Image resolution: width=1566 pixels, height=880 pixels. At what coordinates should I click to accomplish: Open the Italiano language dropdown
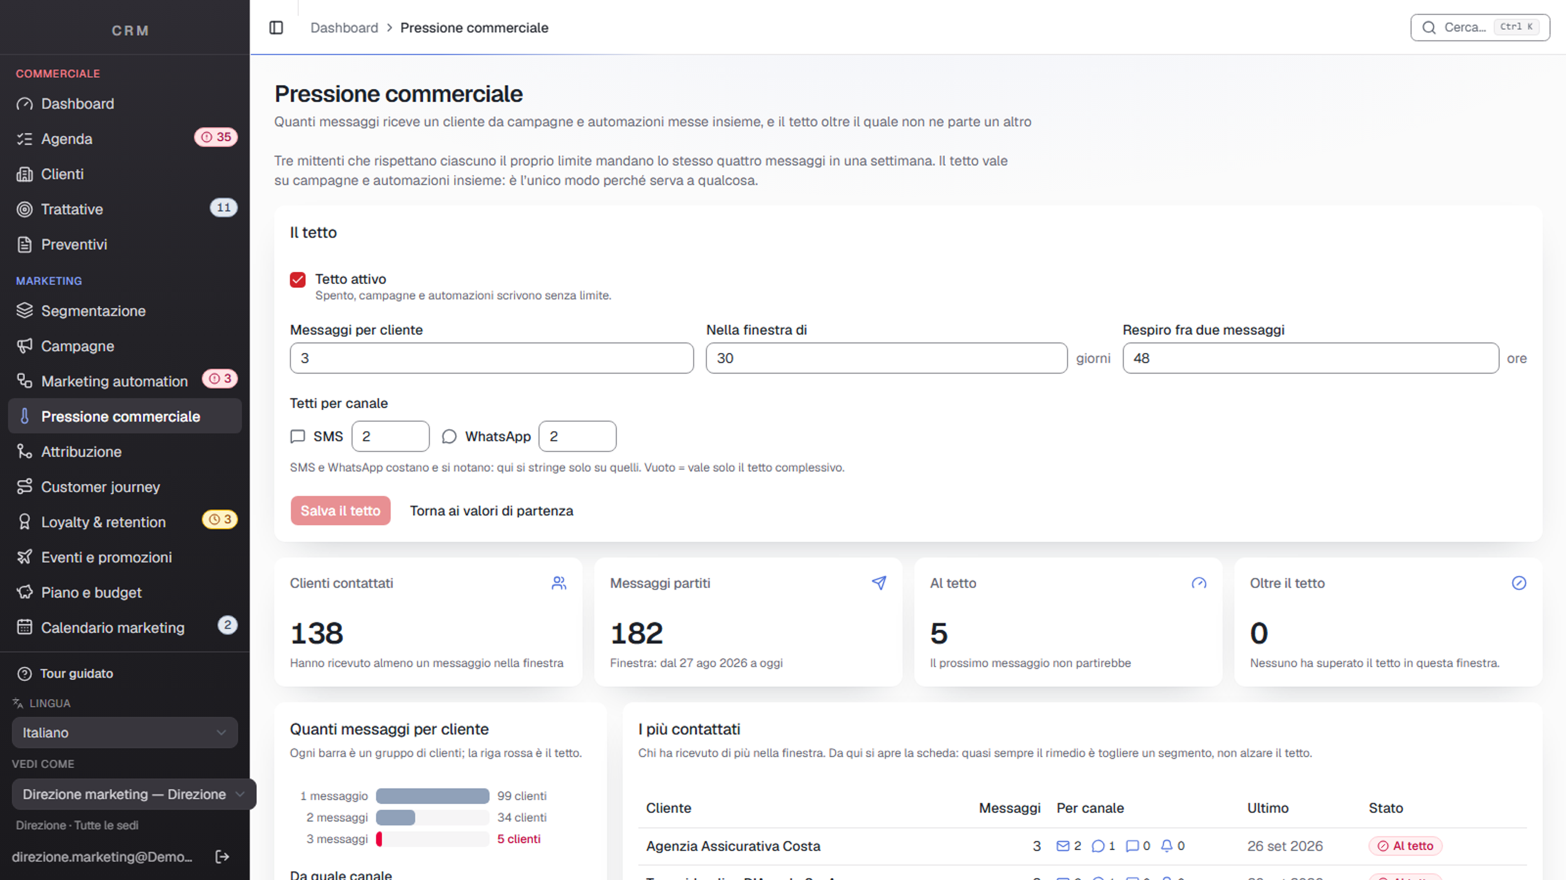[x=125, y=733]
